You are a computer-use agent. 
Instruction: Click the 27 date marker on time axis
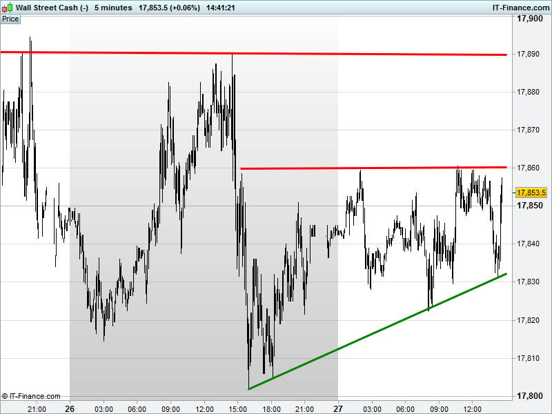(338, 408)
